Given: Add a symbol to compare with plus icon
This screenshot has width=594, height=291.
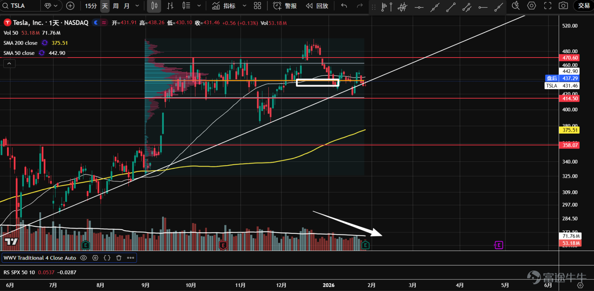Looking at the screenshot, I should (70, 6).
